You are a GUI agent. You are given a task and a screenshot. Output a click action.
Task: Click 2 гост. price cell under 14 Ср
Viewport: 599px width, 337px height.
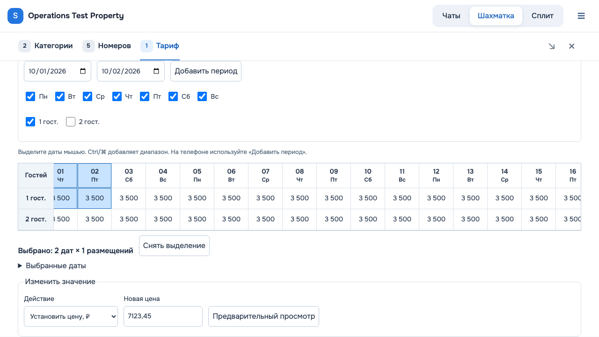(504, 220)
